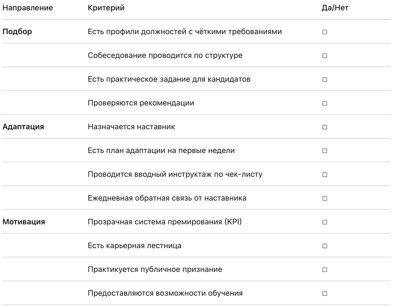The width and height of the screenshot is (394, 306).
Task: Check the adaptation plan for first weeks box
Action: [324, 151]
